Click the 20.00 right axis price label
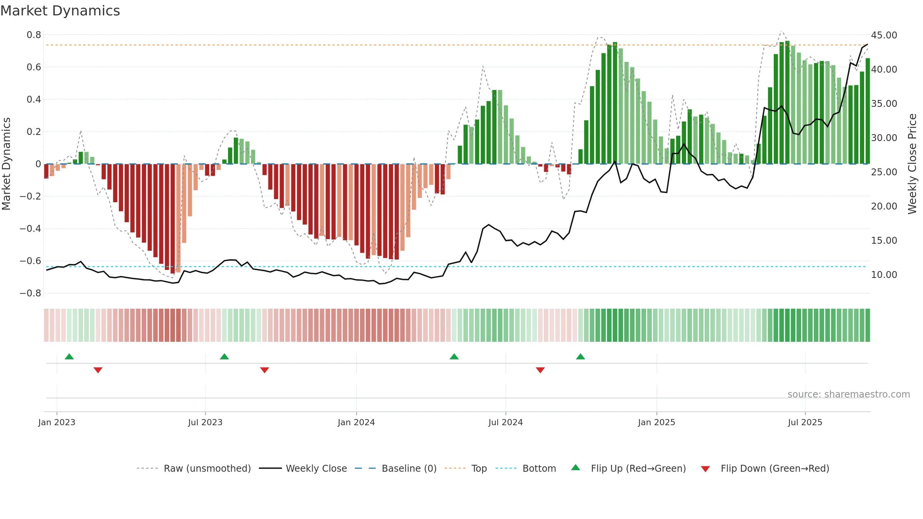The image size is (923, 519). 884,206
